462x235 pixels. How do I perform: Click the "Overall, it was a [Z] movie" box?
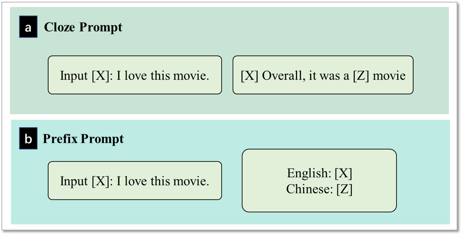(x=323, y=75)
